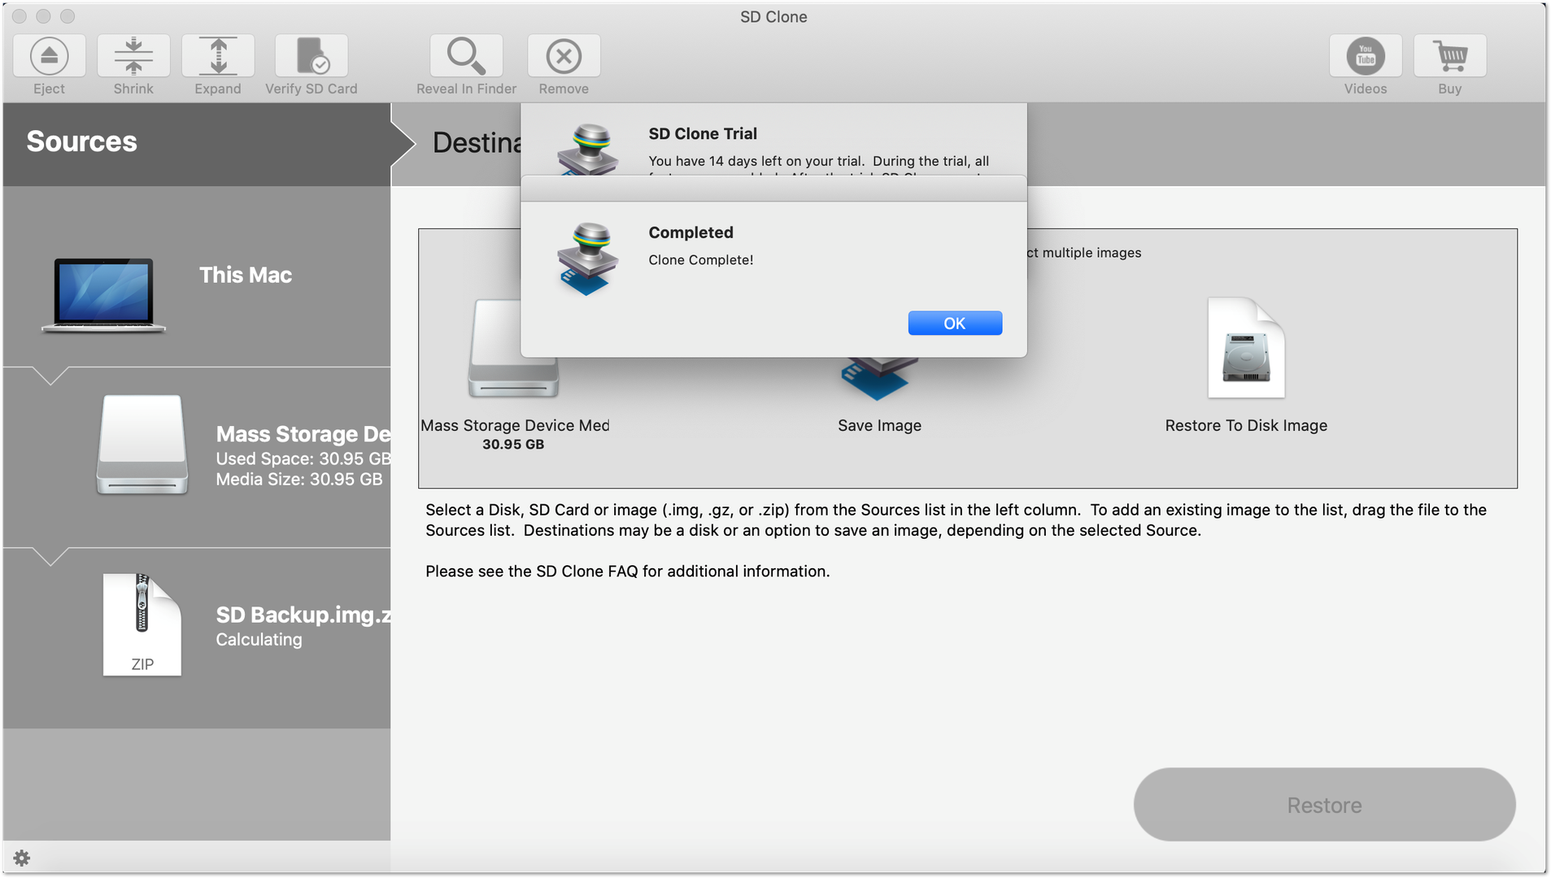Screen dimensions: 1551x878
Task: Click the SD Backup.img.zip file name
Action: pos(303,615)
